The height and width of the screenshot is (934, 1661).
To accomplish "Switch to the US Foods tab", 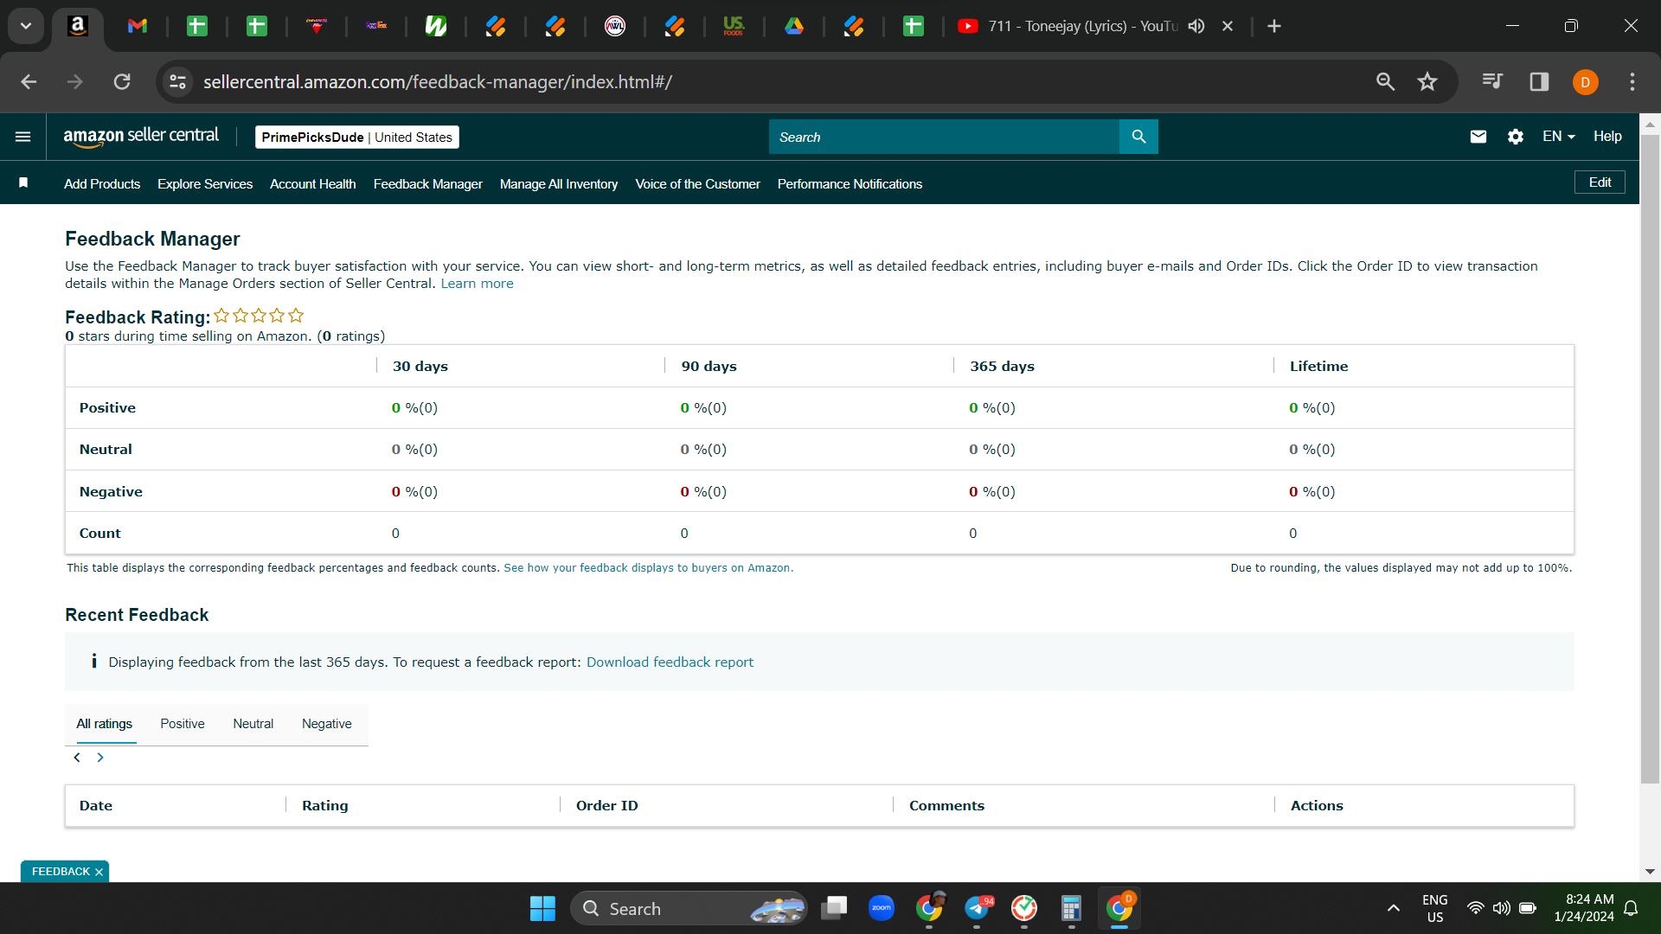I will (734, 26).
